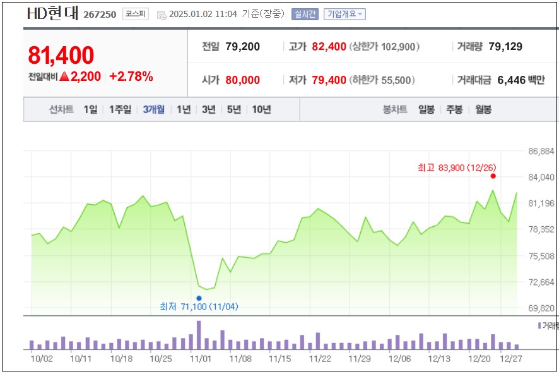The height and width of the screenshot is (374, 559).
Task: Click the 86,884 price axis label
Action: [x=541, y=152]
